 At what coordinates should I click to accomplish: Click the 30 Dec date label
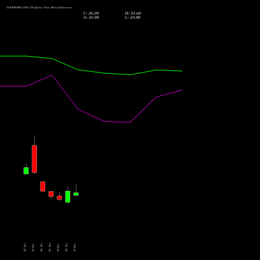click(x=67, y=248)
